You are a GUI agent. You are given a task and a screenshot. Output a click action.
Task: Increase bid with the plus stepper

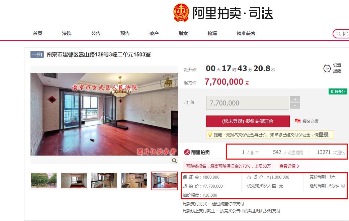(295, 99)
